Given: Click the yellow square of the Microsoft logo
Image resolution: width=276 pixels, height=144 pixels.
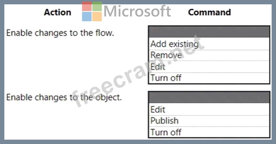Looking at the screenshot, I should (97, 17).
